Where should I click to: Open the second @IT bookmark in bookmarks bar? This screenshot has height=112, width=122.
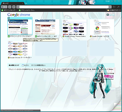(x=27, y=10)
